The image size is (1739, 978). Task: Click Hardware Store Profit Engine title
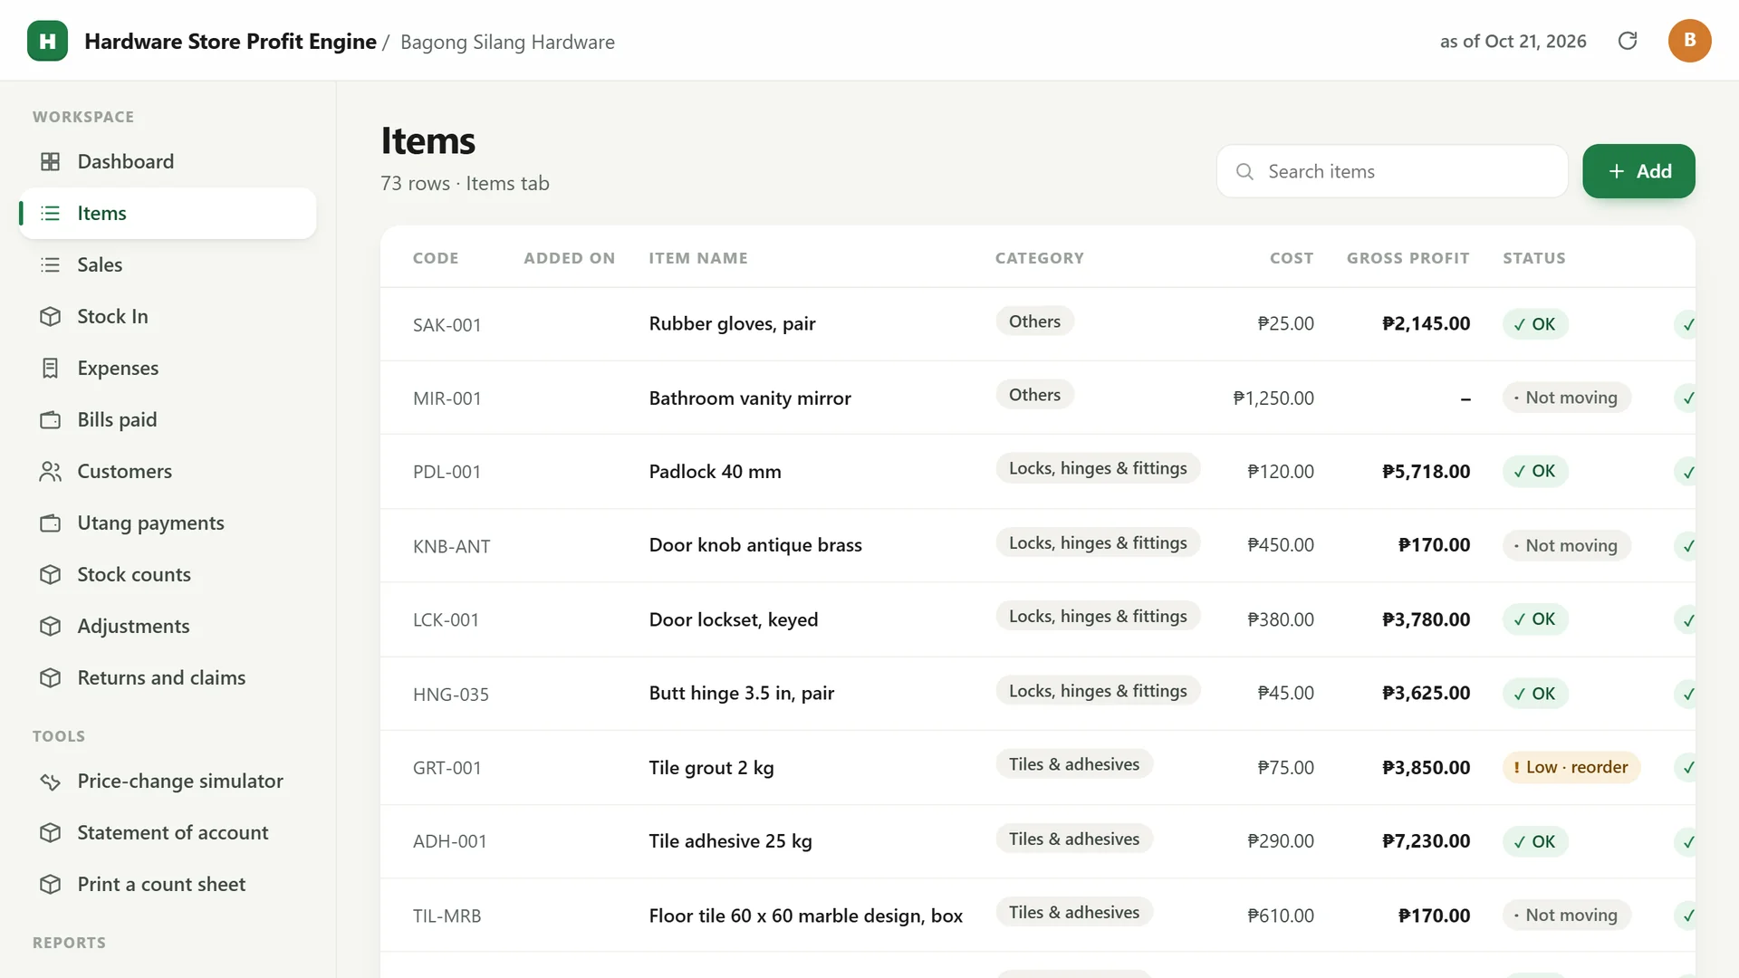coord(230,41)
